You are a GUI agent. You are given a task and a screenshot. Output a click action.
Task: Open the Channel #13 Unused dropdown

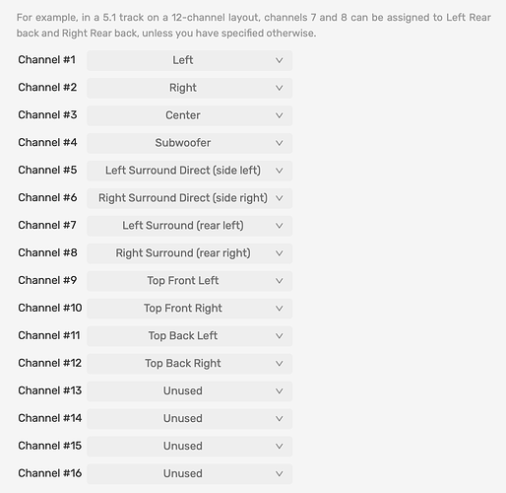[189, 391]
